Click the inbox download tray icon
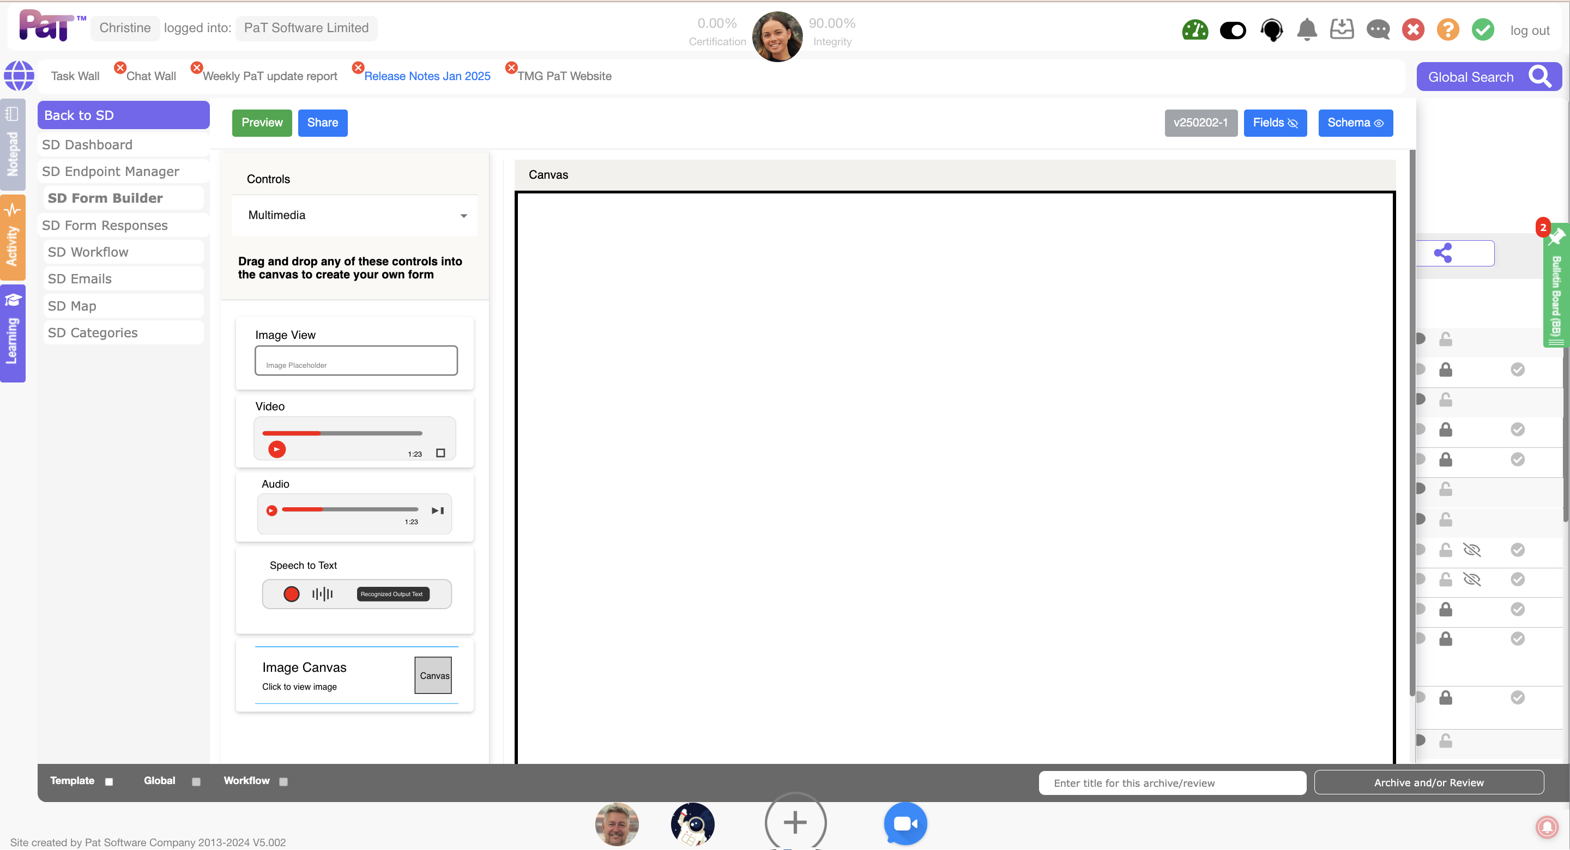The image size is (1570, 850). click(1342, 29)
